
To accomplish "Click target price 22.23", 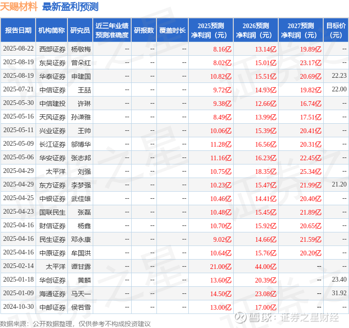I will (x=339, y=76).
